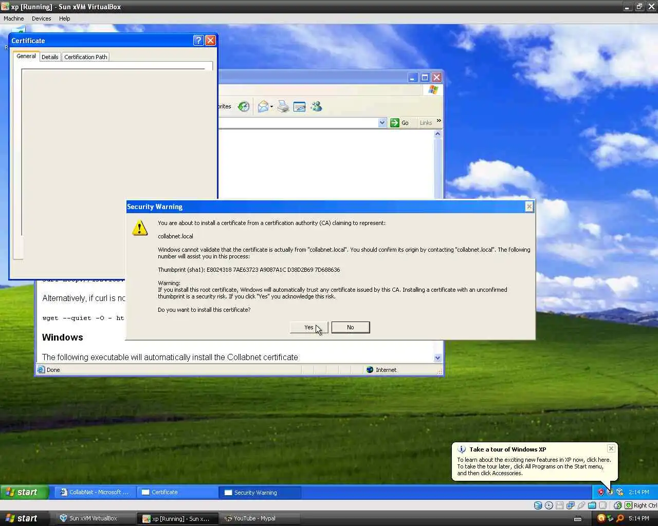Click the orange round host tray icon
The height and width of the screenshot is (526, 658).
click(600, 518)
